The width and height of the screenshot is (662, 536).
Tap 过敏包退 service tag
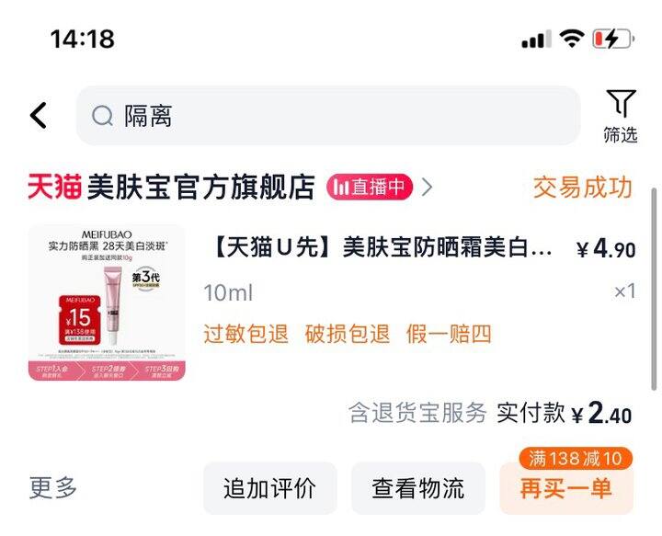coord(245,334)
